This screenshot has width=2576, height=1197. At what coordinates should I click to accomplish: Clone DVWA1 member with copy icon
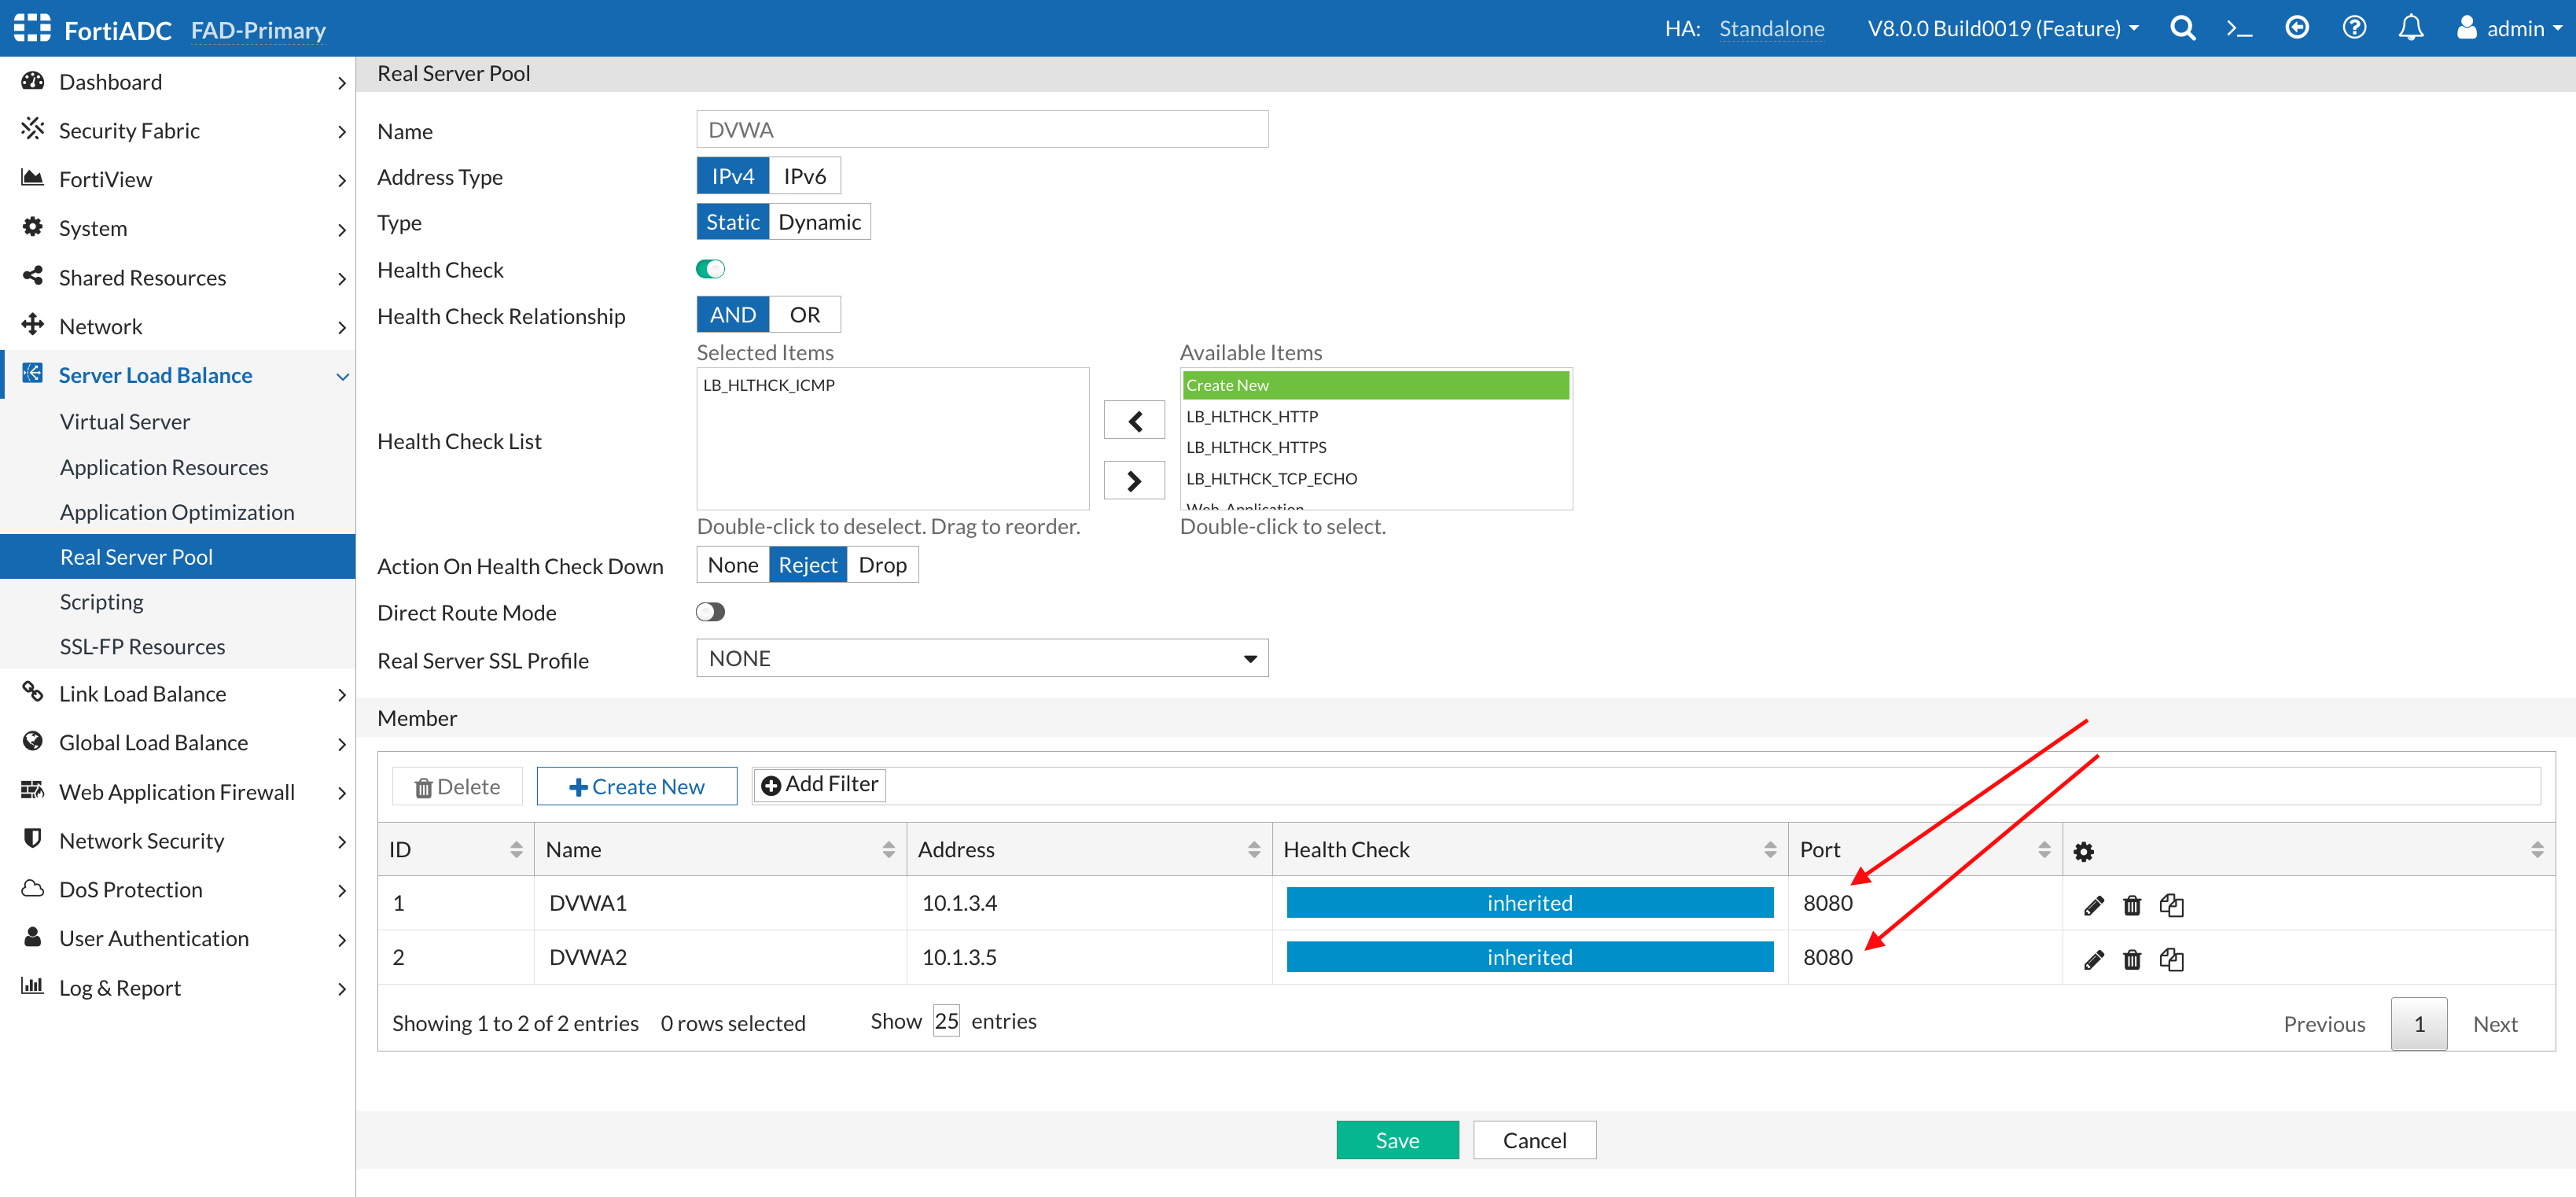pyautogui.click(x=2171, y=905)
